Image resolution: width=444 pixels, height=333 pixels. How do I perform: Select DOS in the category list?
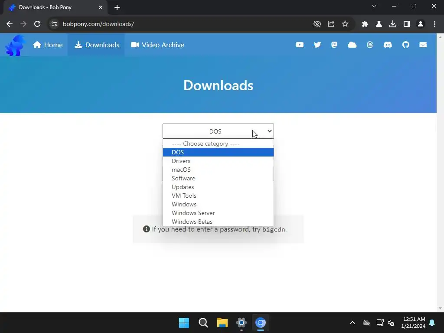point(218,152)
